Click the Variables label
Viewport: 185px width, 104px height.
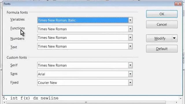tap(17, 19)
